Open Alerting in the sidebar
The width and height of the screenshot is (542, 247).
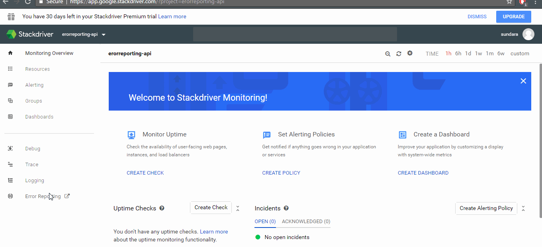coord(34,85)
